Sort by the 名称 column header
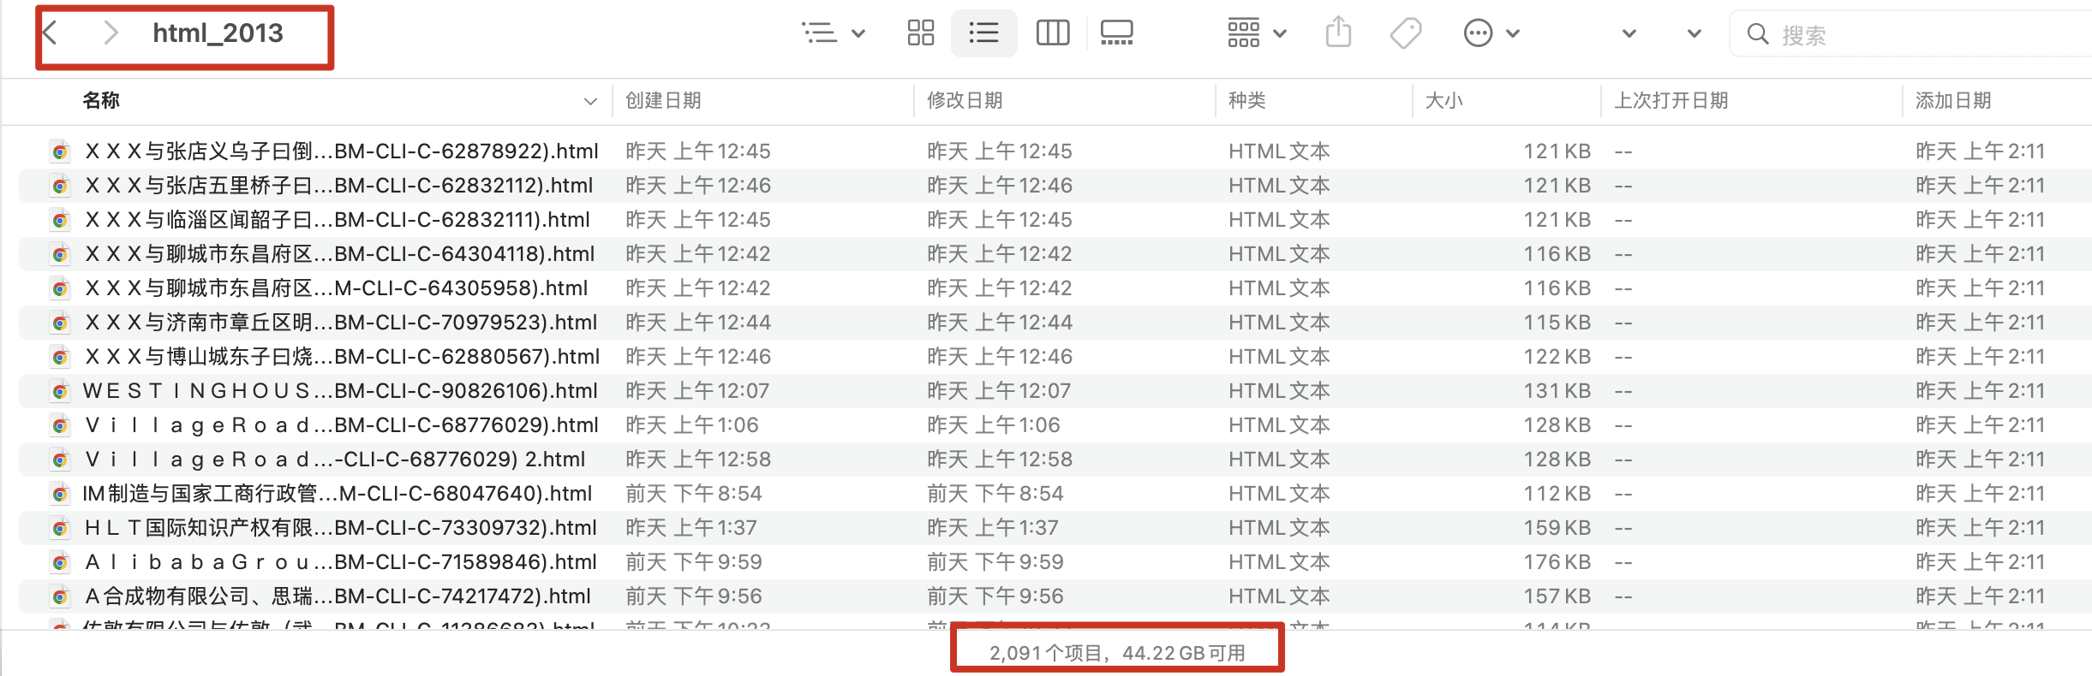This screenshot has width=2092, height=676. point(101,101)
